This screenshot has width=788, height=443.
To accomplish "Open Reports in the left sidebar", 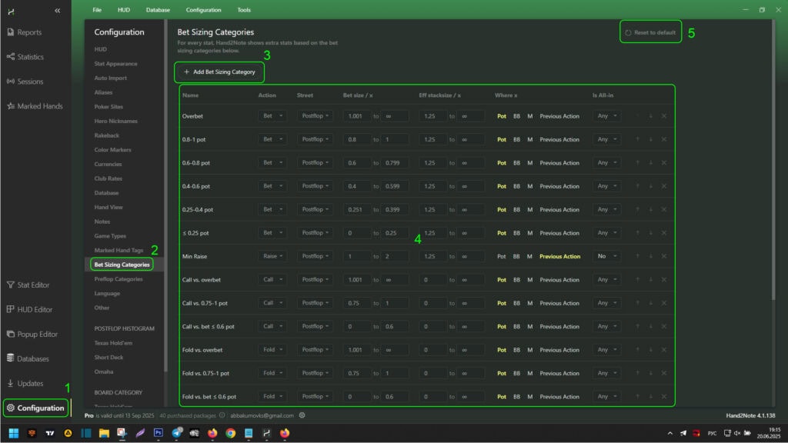I will tap(29, 32).
